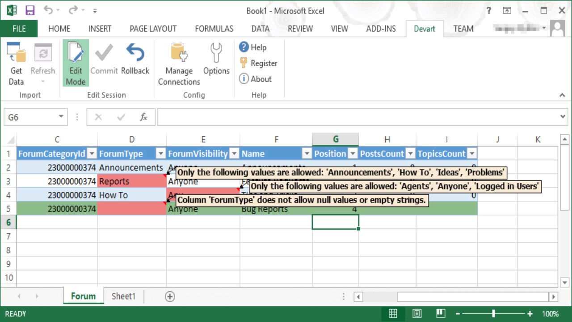Switch to the VIEW tab
572x322 pixels.
coord(339,29)
